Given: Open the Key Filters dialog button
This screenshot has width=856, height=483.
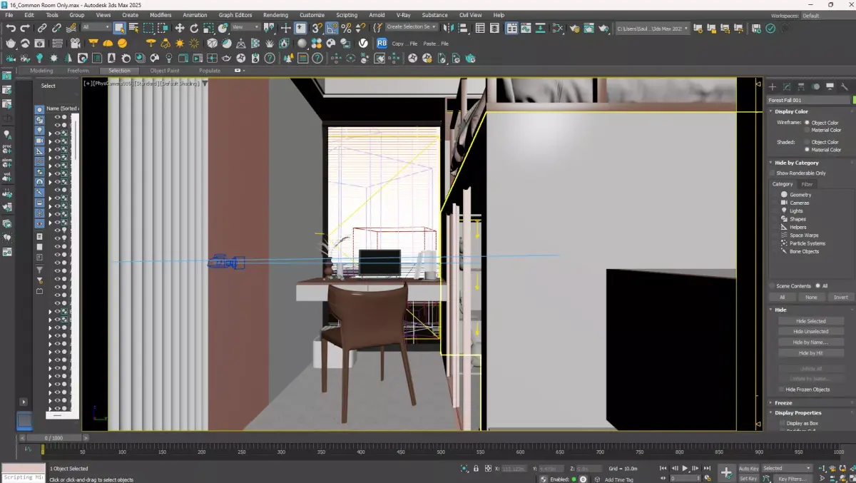Looking at the screenshot, I should coord(793,479).
